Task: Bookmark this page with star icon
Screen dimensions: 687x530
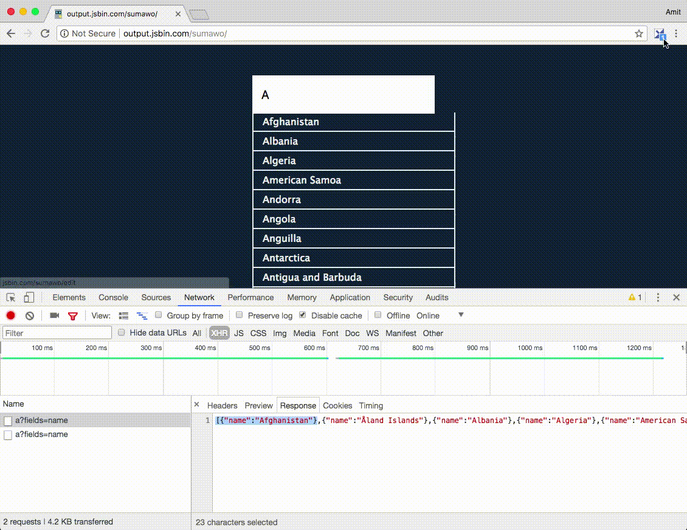Action: 639,33
